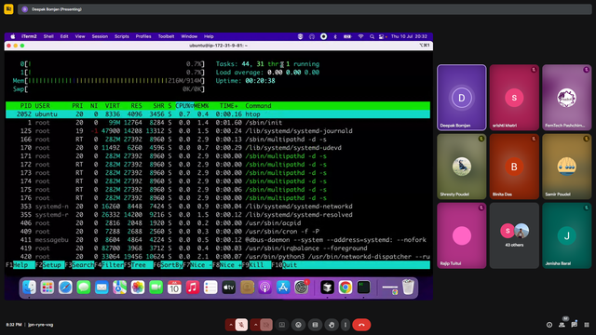Click F1 Help in htop footer
Screen dimensions: 596x335
pos(20,264)
